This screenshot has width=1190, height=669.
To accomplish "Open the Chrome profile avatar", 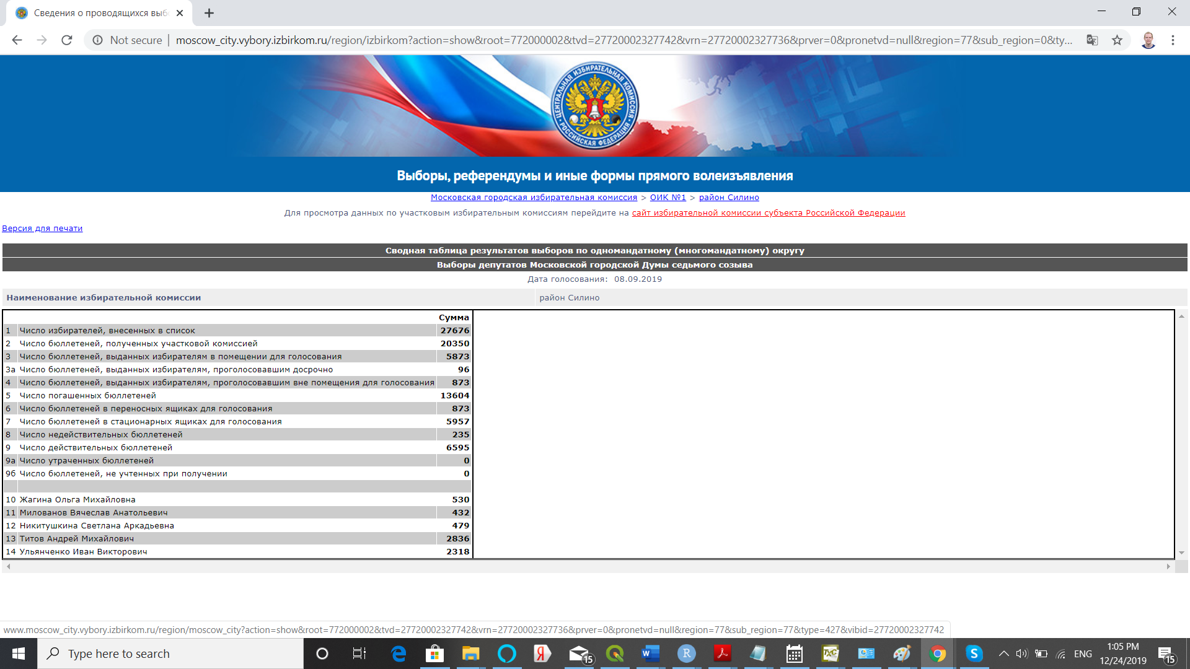I will [1148, 40].
